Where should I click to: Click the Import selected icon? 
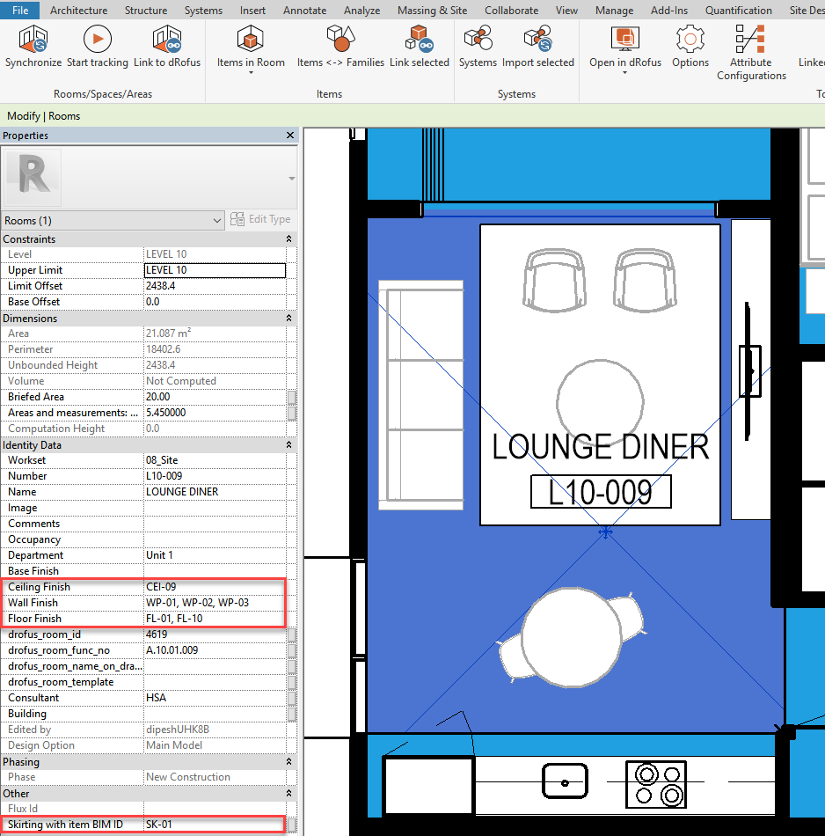click(537, 40)
